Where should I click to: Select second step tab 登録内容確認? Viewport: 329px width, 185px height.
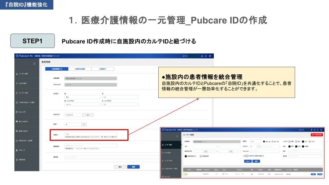coord(80,69)
